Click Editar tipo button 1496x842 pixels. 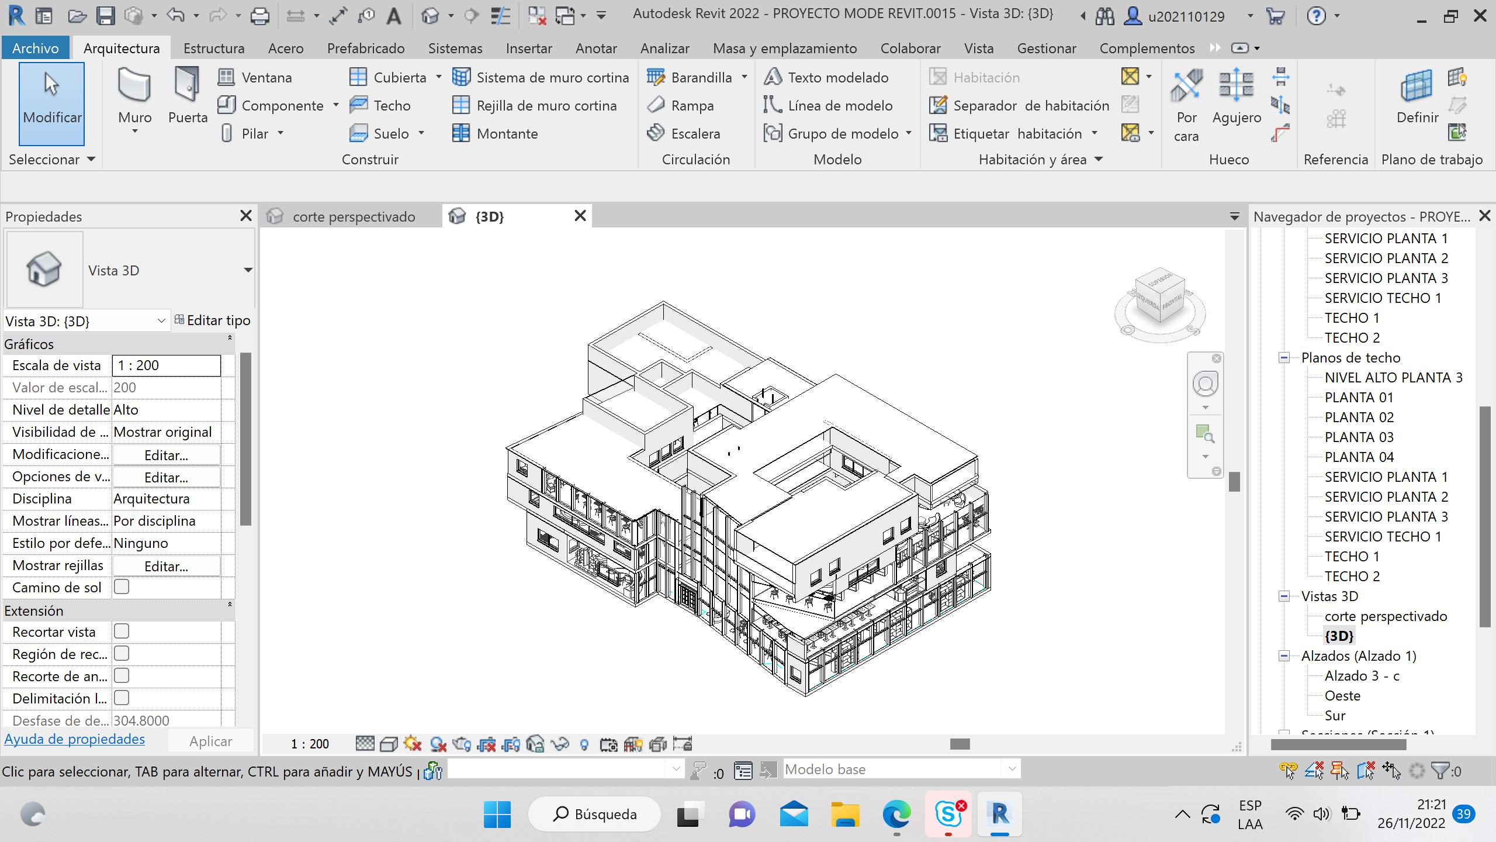212,320
